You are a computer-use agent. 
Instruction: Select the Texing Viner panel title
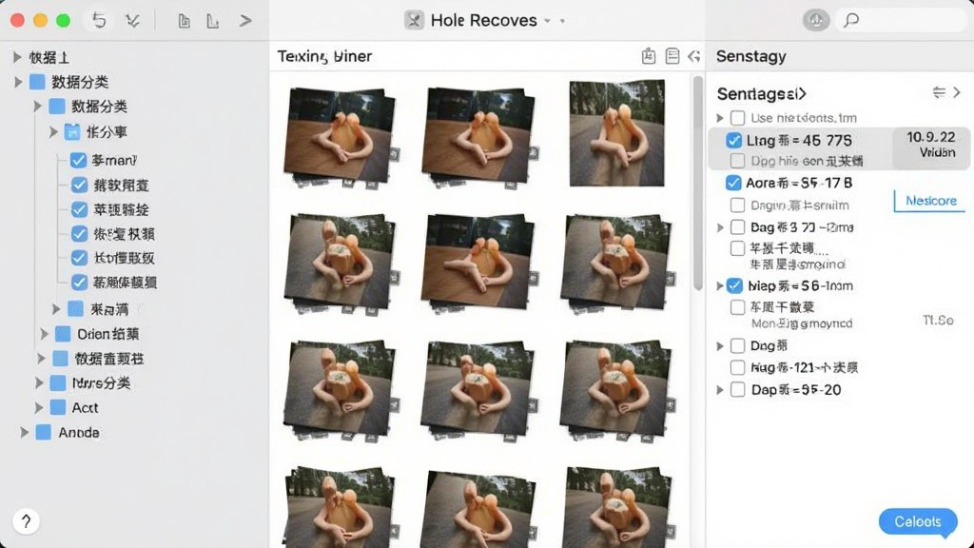[324, 56]
